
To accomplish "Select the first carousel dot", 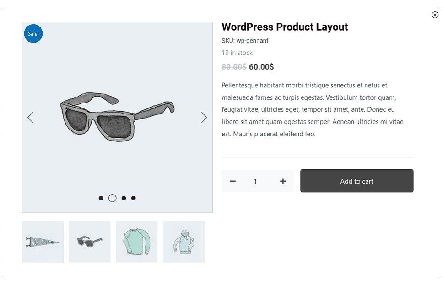I will (101, 198).
